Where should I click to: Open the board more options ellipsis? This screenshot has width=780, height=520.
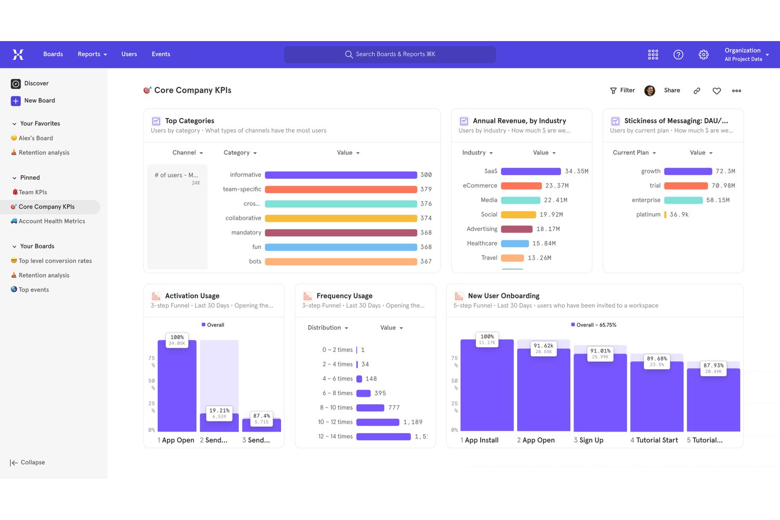[x=737, y=91]
